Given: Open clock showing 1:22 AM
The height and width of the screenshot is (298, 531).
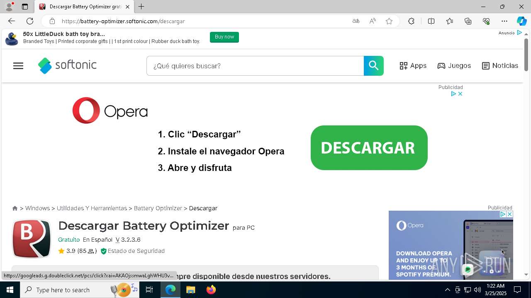Looking at the screenshot, I should tap(496, 290).
